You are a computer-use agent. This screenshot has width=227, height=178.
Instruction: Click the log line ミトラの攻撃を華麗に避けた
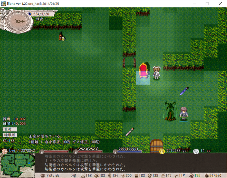(x=71, y=161)
